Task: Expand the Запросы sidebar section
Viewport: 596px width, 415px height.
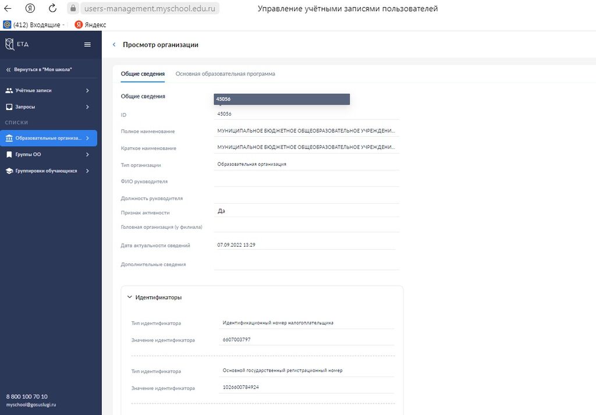Action: [x=48, y=107]
